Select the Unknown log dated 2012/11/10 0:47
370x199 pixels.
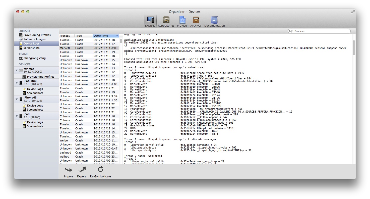point(89,148)
